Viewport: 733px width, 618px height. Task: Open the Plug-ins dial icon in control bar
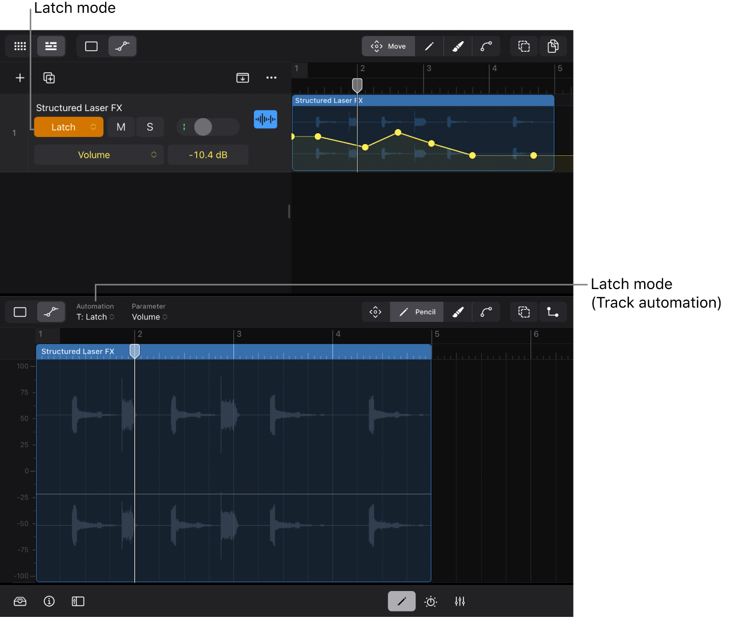click(431, 602)
